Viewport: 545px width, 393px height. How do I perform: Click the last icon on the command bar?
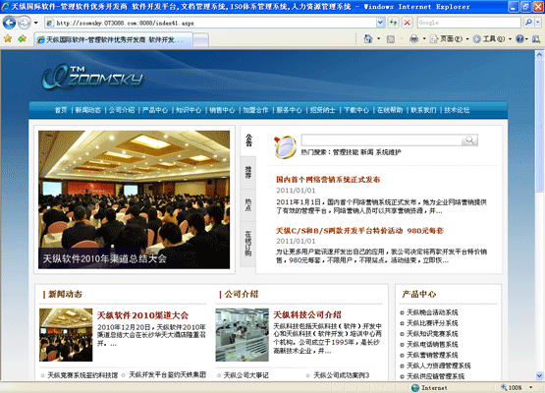tap(536, 39)
